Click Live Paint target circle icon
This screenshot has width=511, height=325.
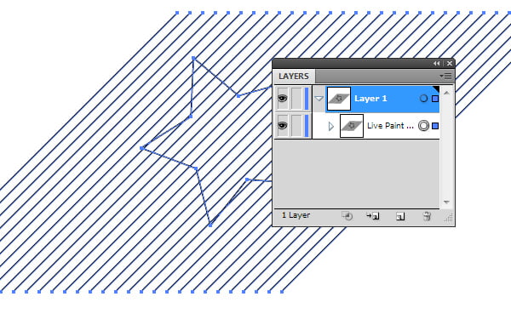click(423, 126)
